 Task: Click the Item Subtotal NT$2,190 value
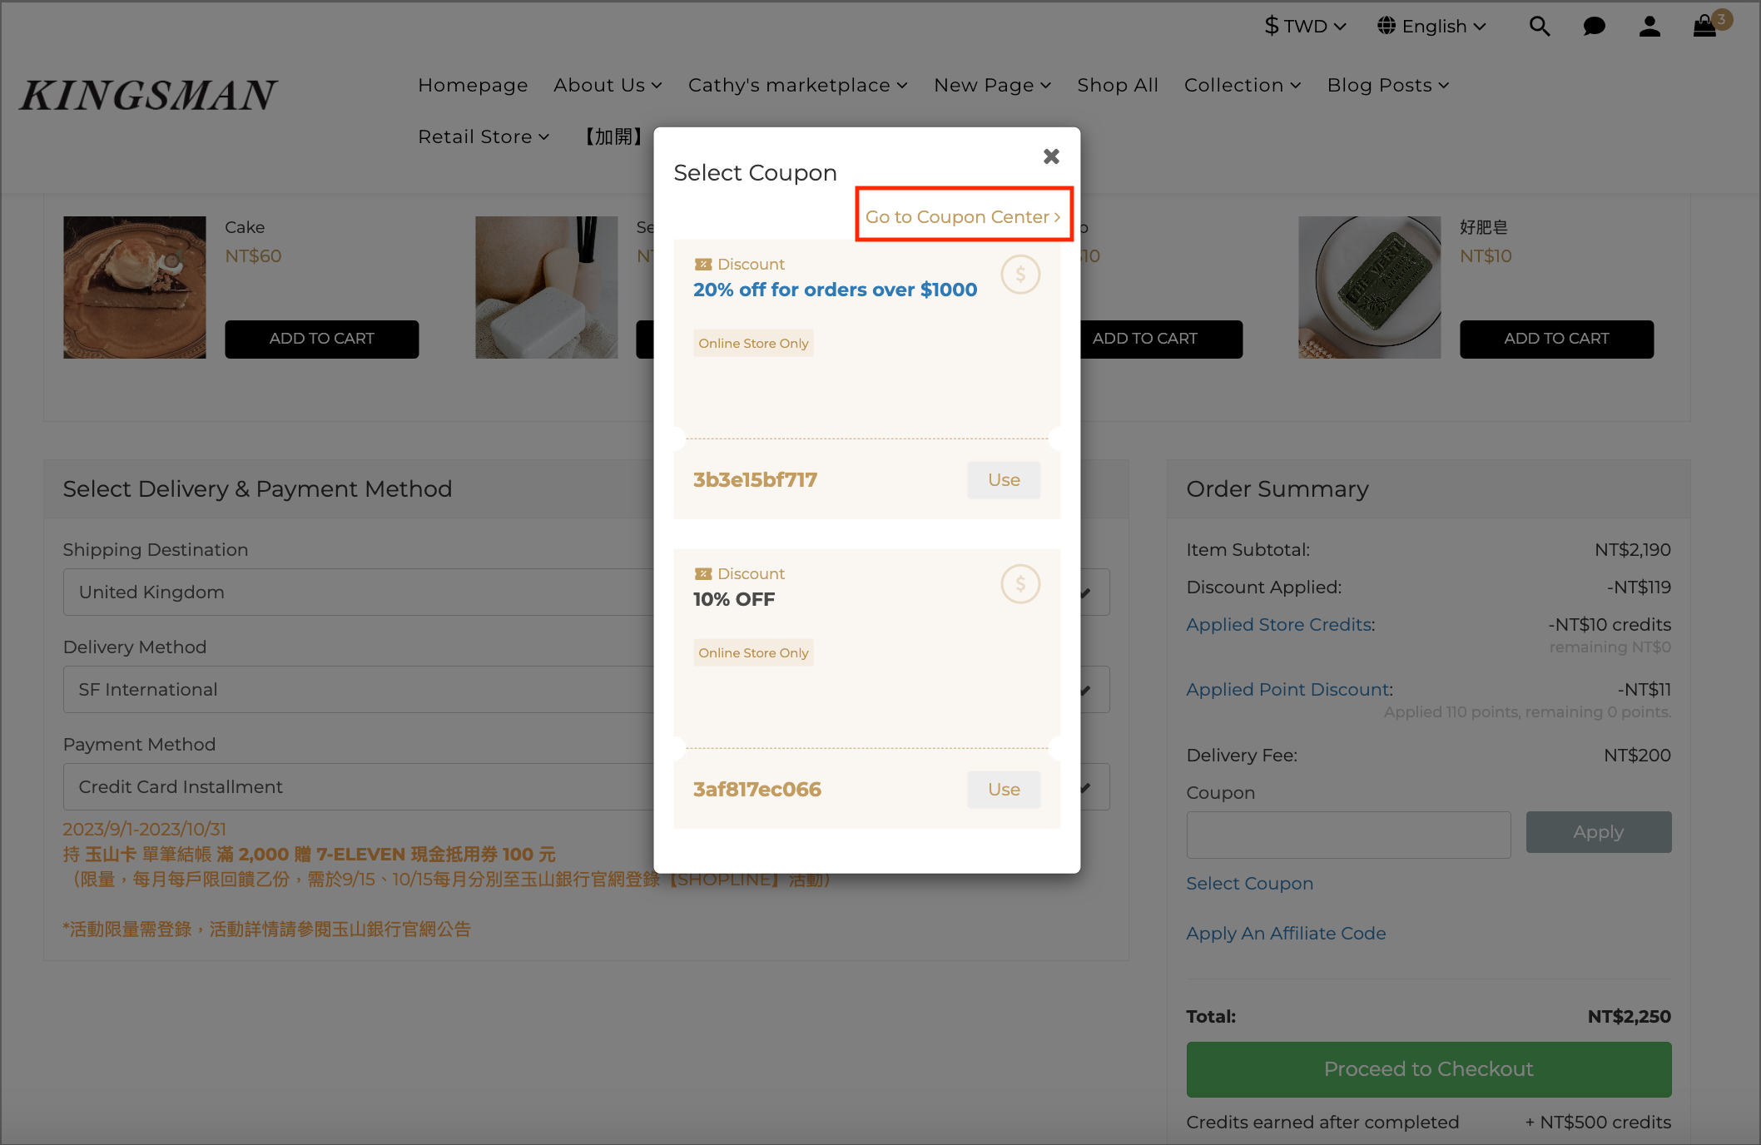[1633, 550]
